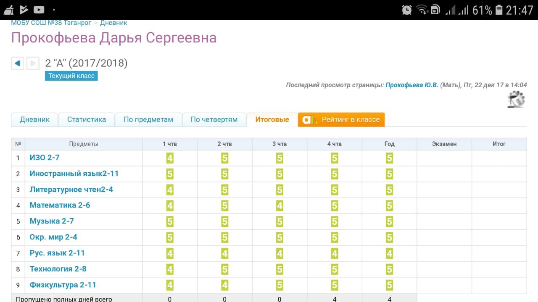Open subject Иностранный язык2-11
The image size is (538, 302).
[74, 174]
